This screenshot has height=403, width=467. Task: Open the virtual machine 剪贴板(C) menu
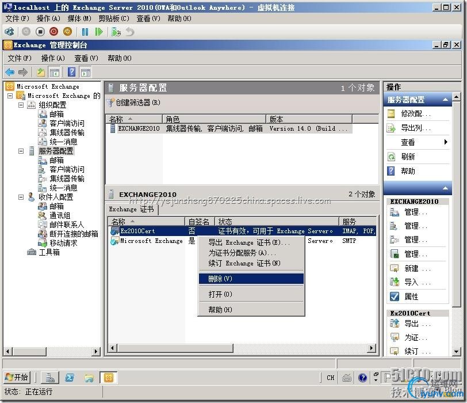(x=114, y=18)
